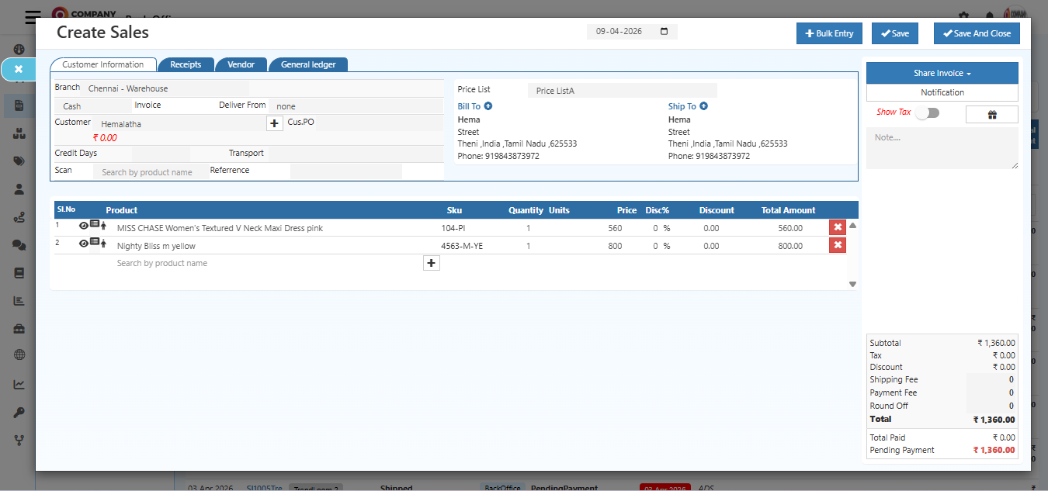Click the Save And Close button
Viewport: 1048px width, 491px height.
tap(977, 33)
